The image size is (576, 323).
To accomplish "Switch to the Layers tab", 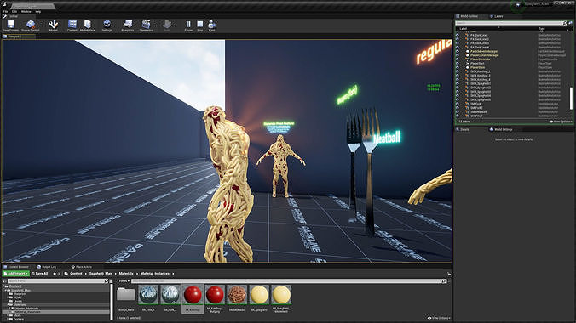I will pyautogui.click(x=496, y=16).
